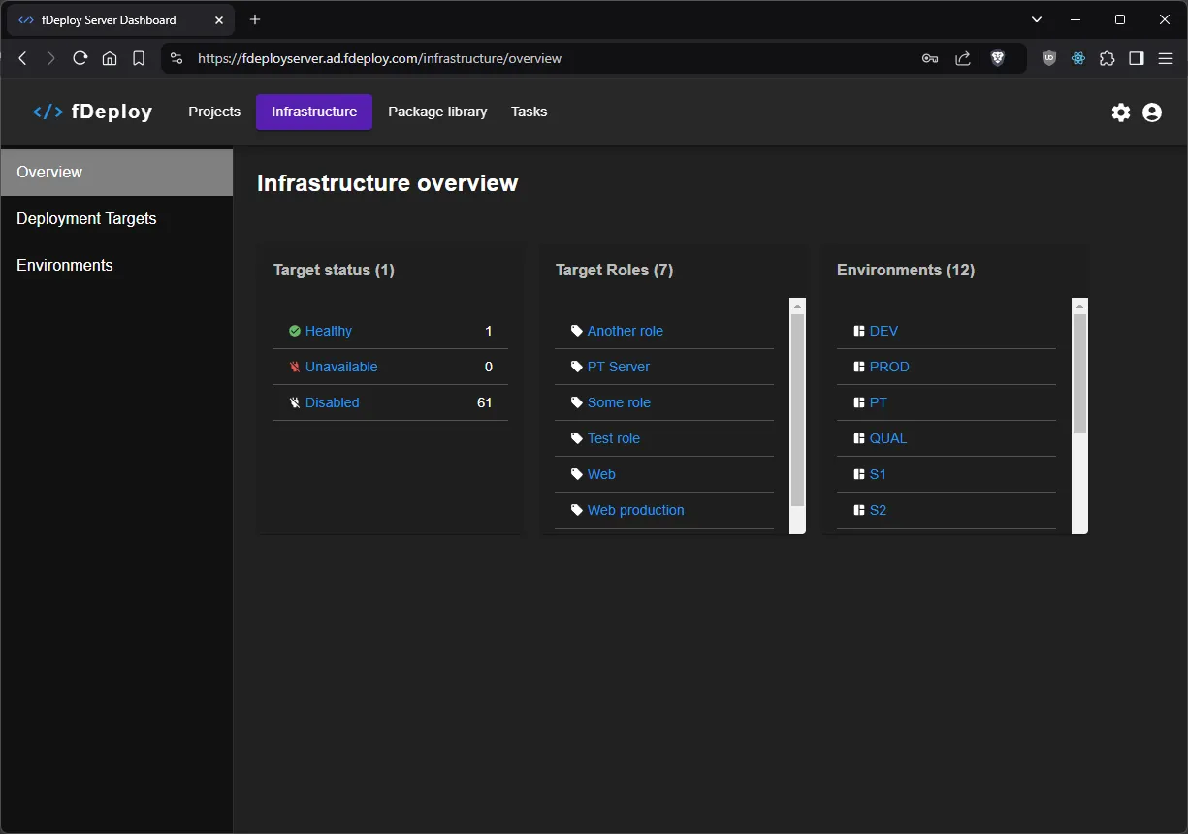1188x834 pixels.
Task: Click the green check icon beside Healthy
Action: click(295, 331)
